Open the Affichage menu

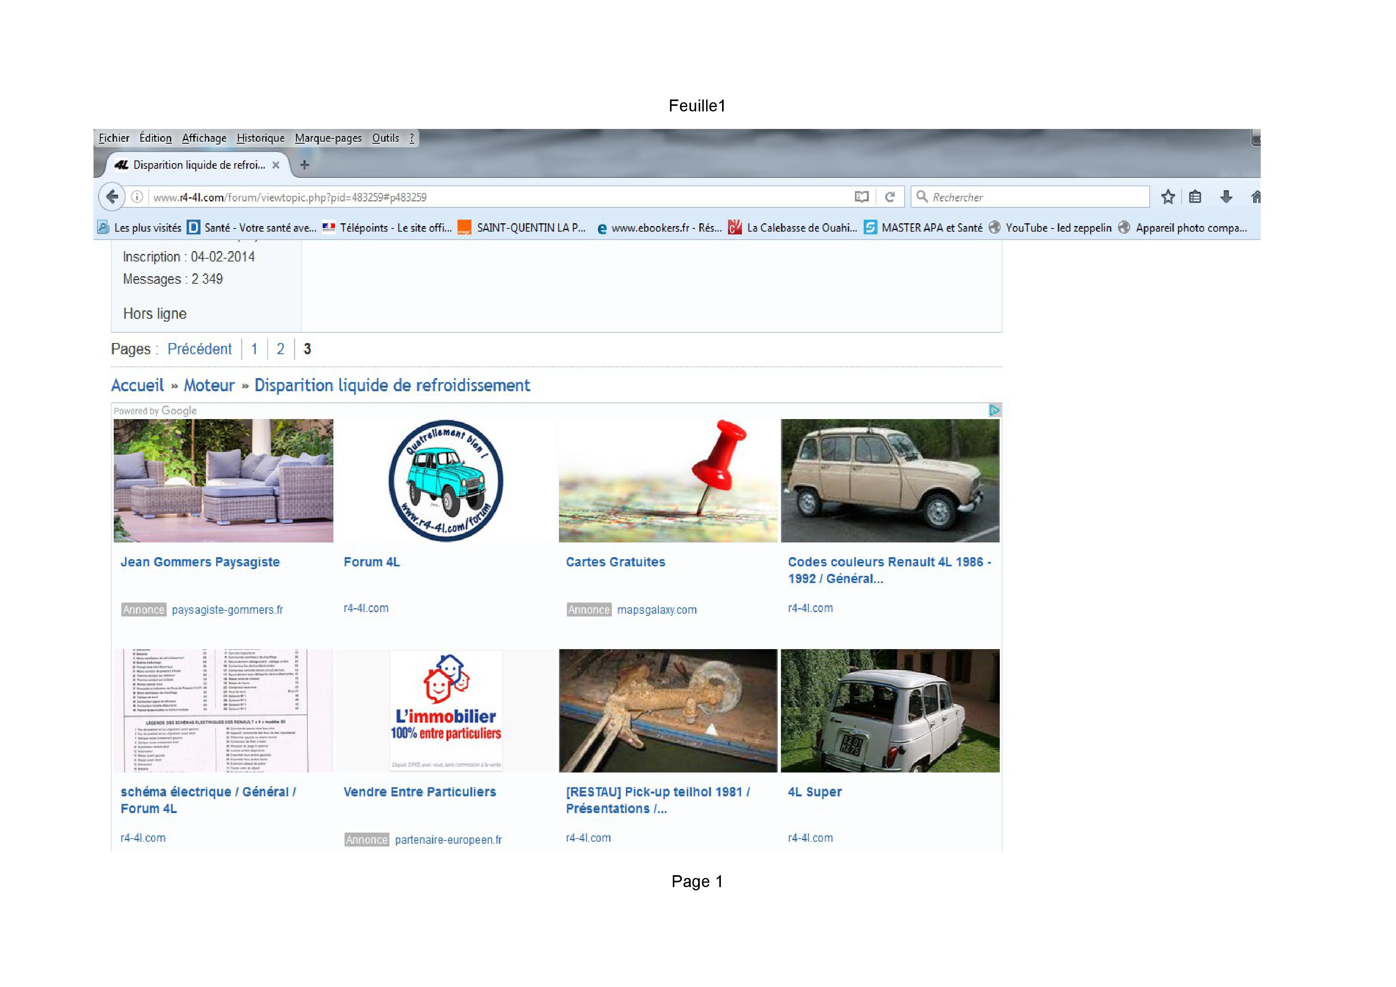point(204,138)
